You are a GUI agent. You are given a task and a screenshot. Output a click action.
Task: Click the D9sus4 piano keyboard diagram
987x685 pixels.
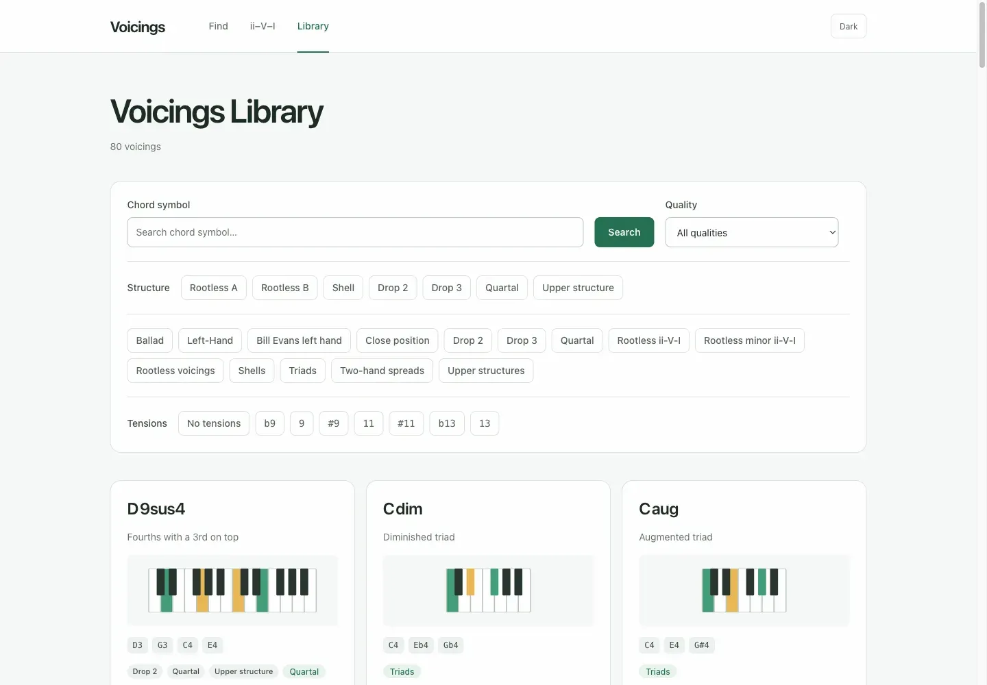point(232,590)
